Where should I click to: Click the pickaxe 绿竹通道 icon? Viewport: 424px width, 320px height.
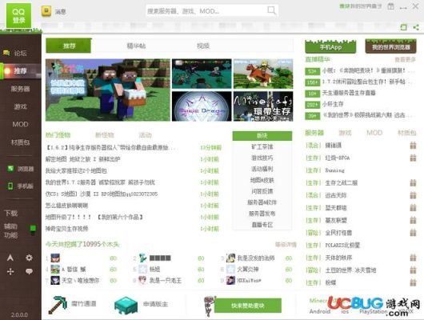[58, 305]
